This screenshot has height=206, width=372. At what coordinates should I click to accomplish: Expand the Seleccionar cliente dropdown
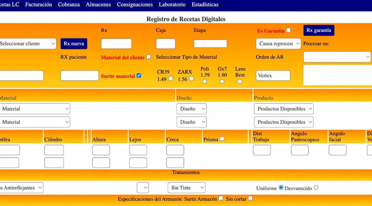[27, 44]
